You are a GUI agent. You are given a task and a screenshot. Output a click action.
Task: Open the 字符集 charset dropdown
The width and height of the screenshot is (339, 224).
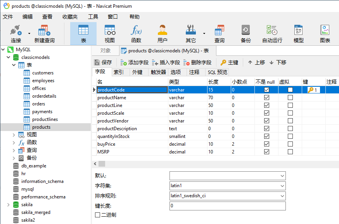pyautogui.click(x=282, y=186)
